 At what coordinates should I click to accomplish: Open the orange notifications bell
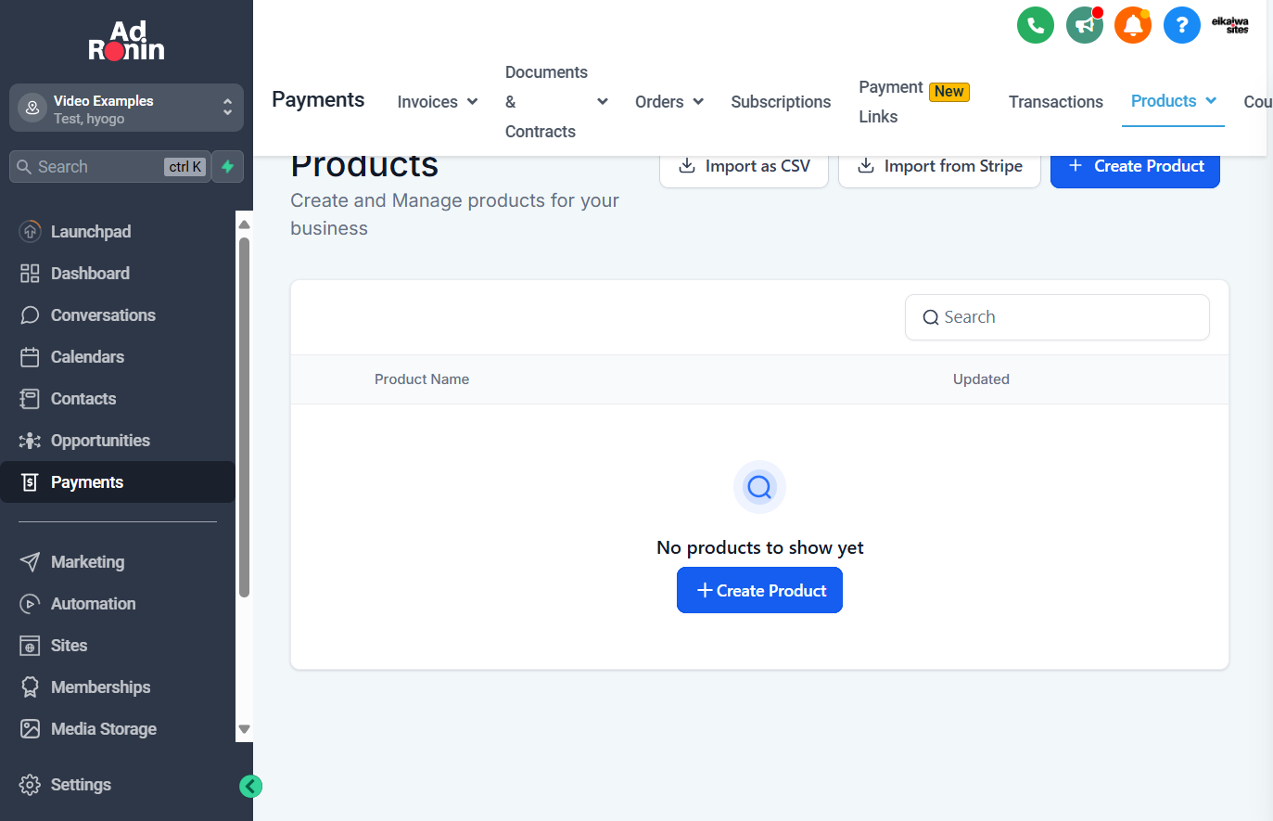[1133, 25]
